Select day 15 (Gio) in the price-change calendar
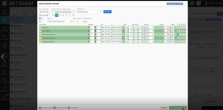Image resolution: width=223 pixels, height=110 pixels. (60, 15)
